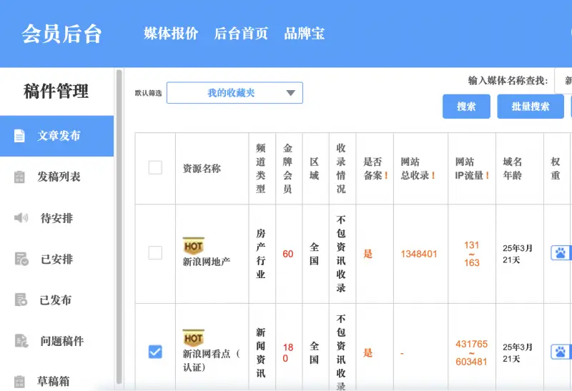Click the 草稿箱 clipboard icon

[19, 382]
